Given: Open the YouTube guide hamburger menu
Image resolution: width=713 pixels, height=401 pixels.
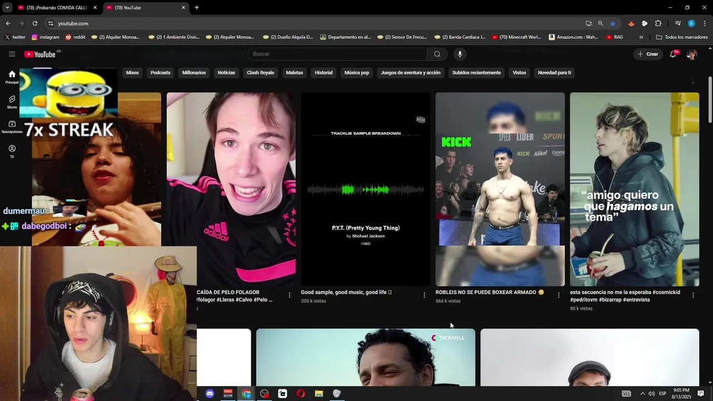Looking at the screenshot, I should 12,54.
